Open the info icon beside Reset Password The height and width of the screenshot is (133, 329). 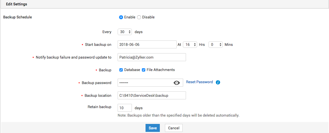[218, 82]
